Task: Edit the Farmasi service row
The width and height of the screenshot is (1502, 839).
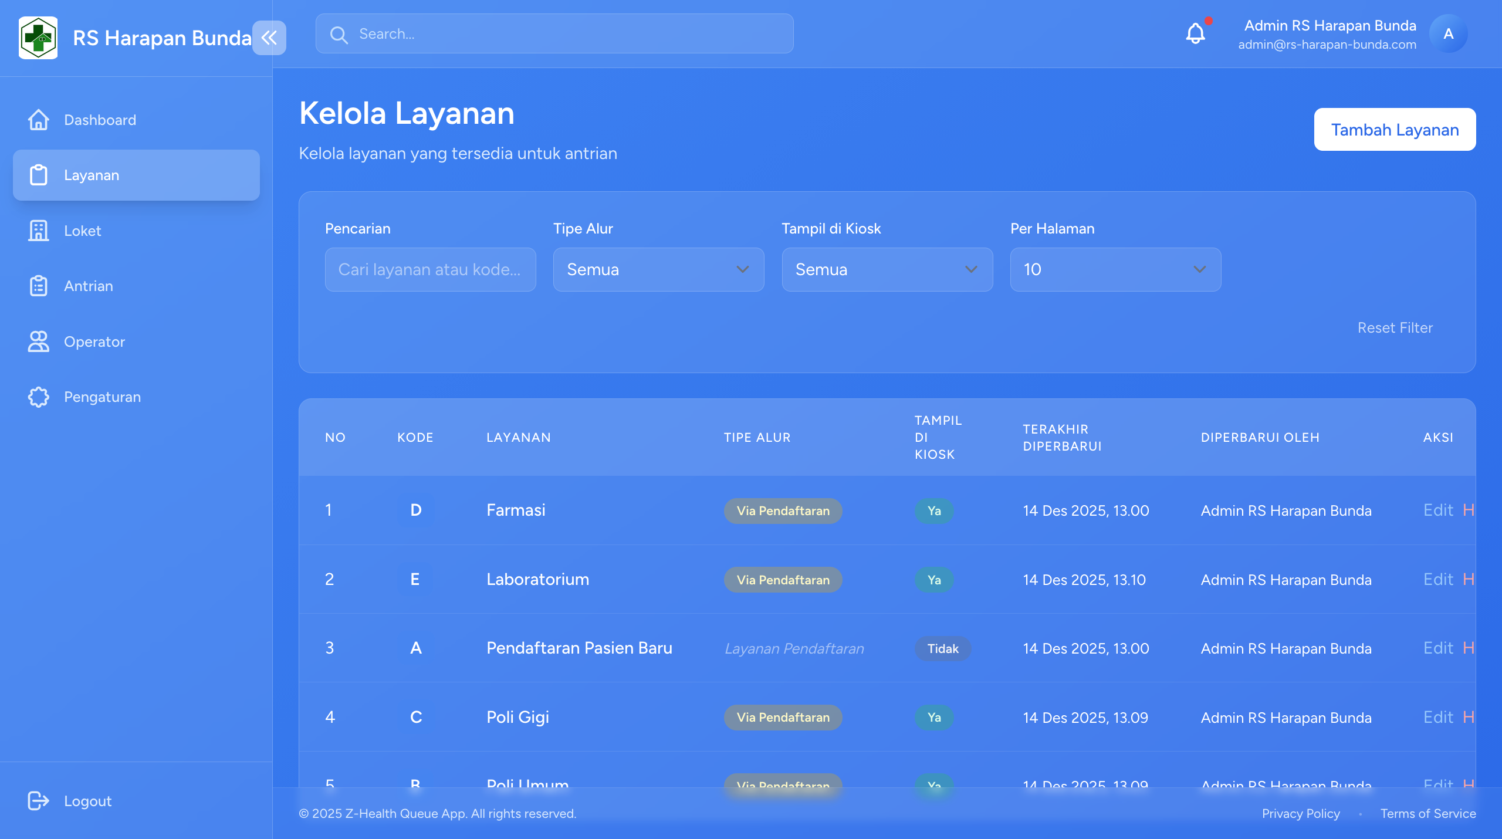Action: point(1437,510)
